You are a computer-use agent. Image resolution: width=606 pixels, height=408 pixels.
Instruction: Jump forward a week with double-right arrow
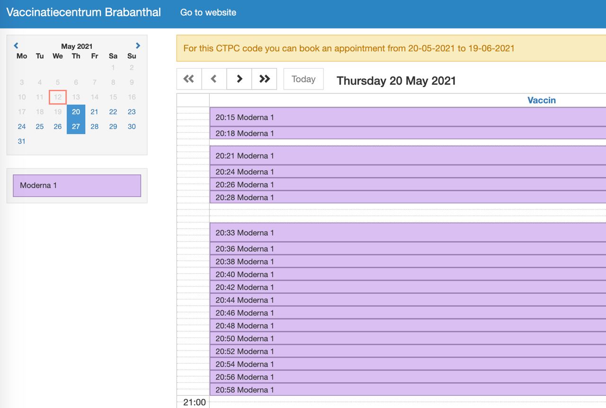264,79
